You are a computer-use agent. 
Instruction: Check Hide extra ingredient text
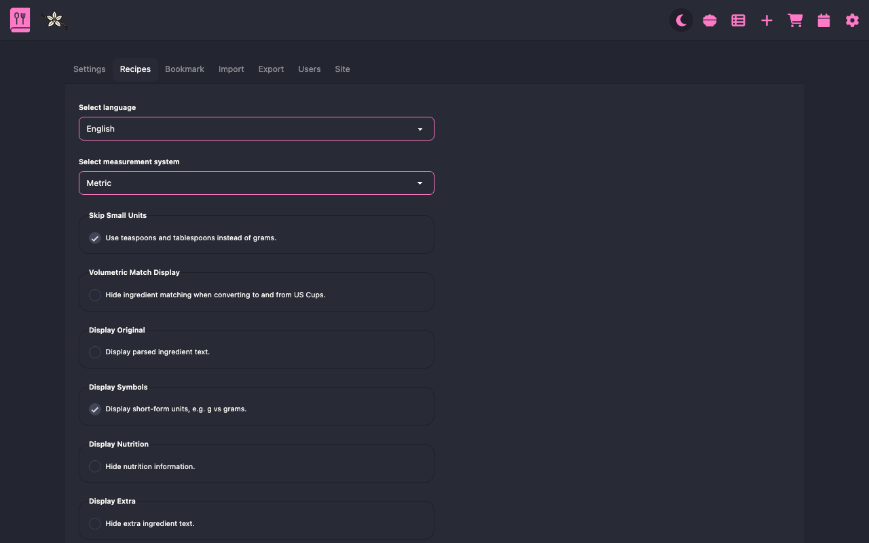click(95, 523)
